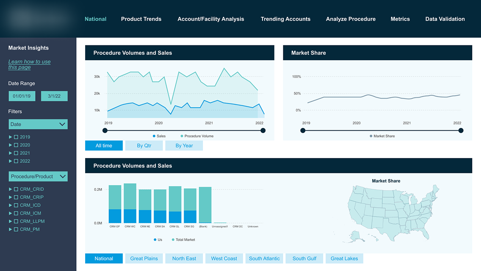Open the Procedure/Product filter dropdown
The width and height of the screenshot is (481, 271).
[38, 176]
